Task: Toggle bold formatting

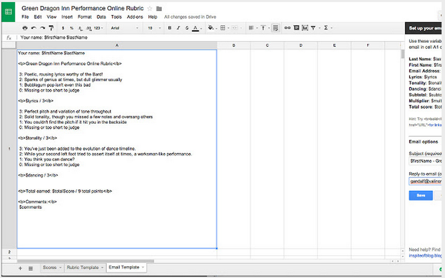Action: [x=170, y=28]
